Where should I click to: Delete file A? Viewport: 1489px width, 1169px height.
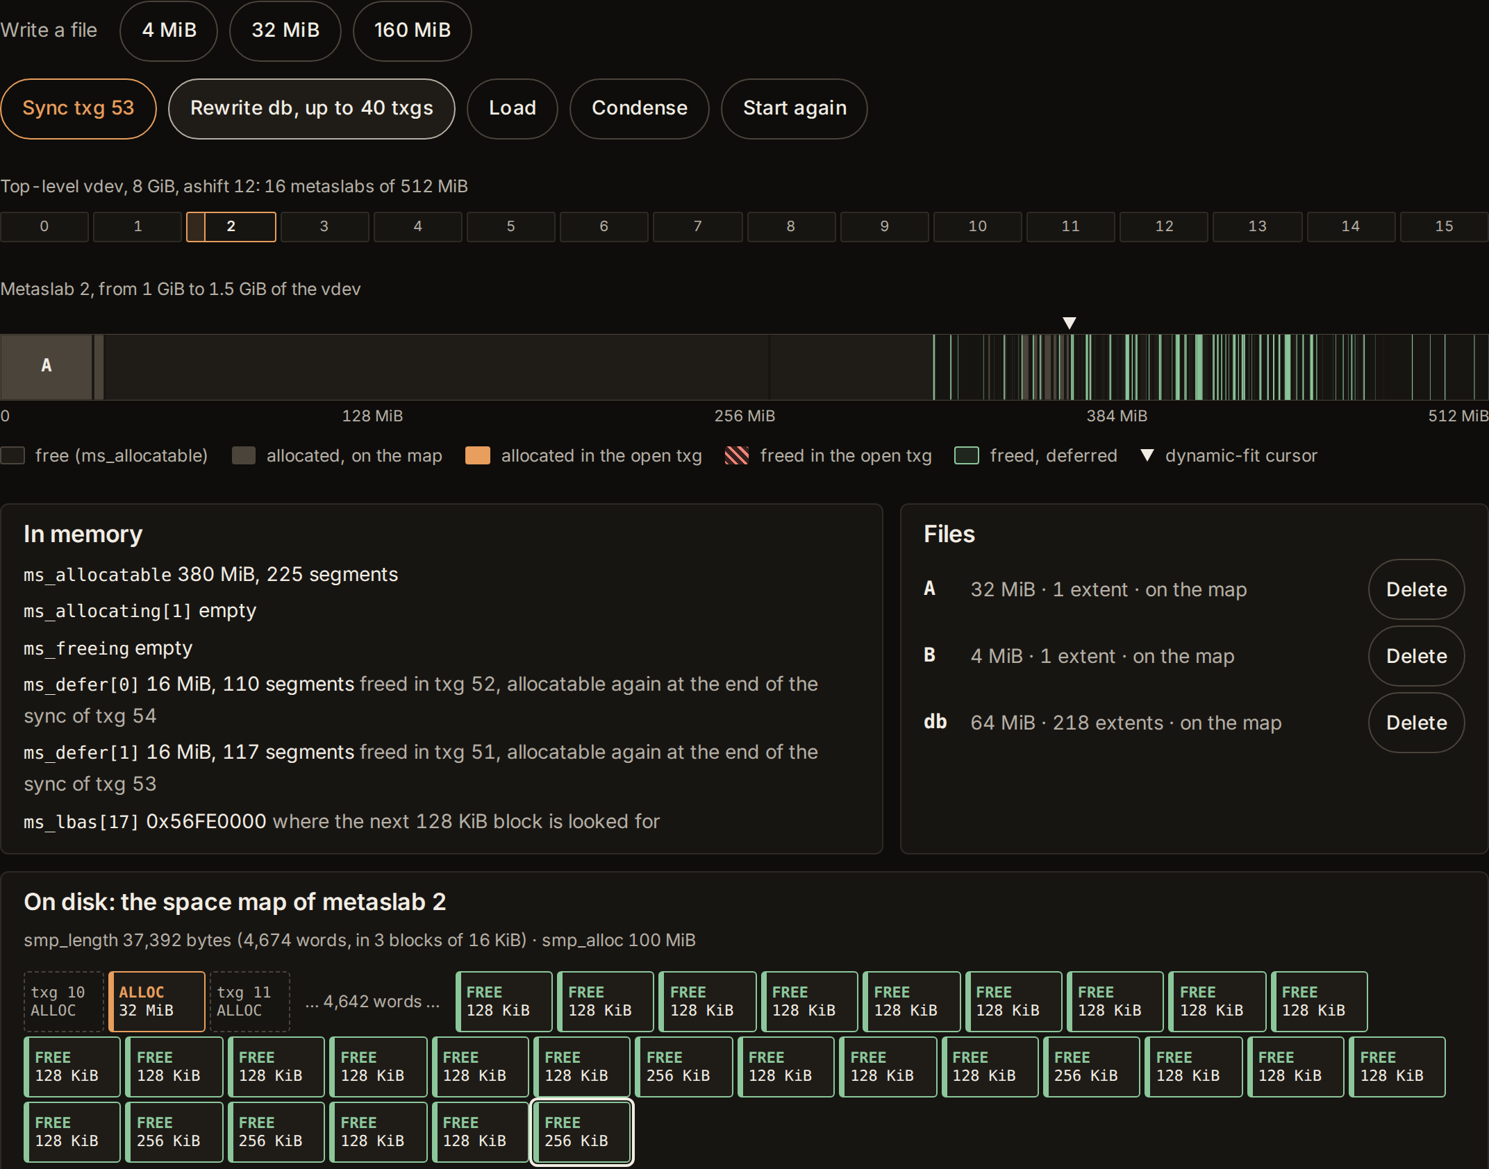(x=1417, y=589)
